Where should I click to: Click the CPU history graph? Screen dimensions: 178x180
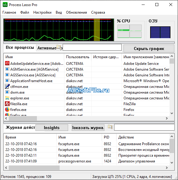pos(59,30)
